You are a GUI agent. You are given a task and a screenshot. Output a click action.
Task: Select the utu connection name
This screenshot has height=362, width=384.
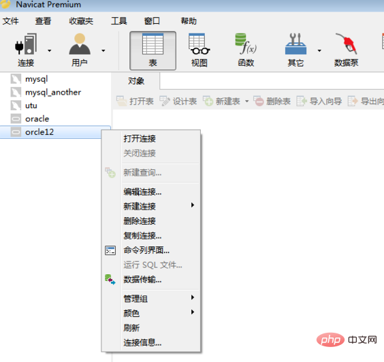tap(31, 105)
